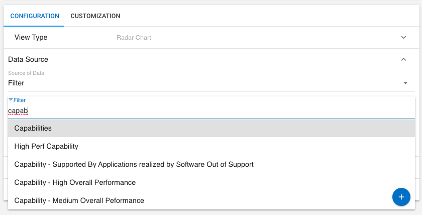The height and width of the screenshot is (215, 422).
Task: Select the Configuration tab
Action: (35, 16)
